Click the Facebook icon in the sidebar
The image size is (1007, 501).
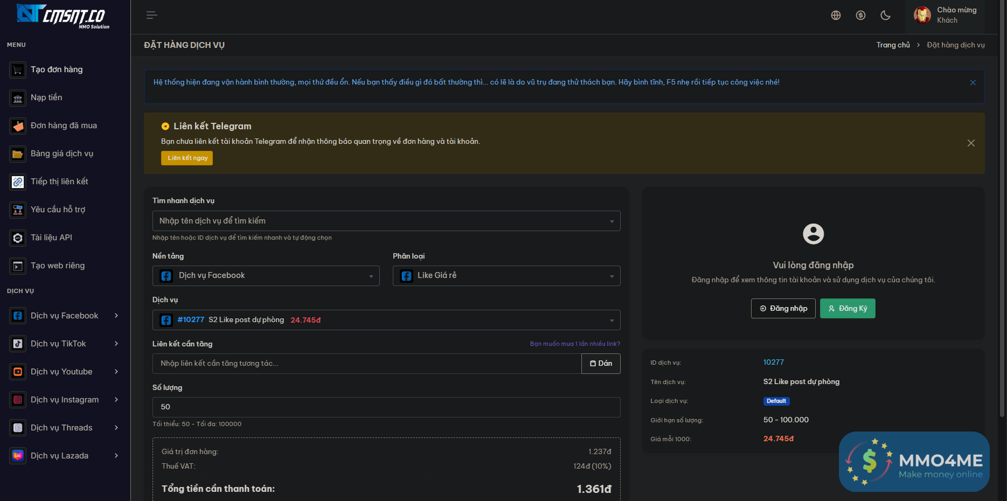pyautogui.click(x=18, y=316)
